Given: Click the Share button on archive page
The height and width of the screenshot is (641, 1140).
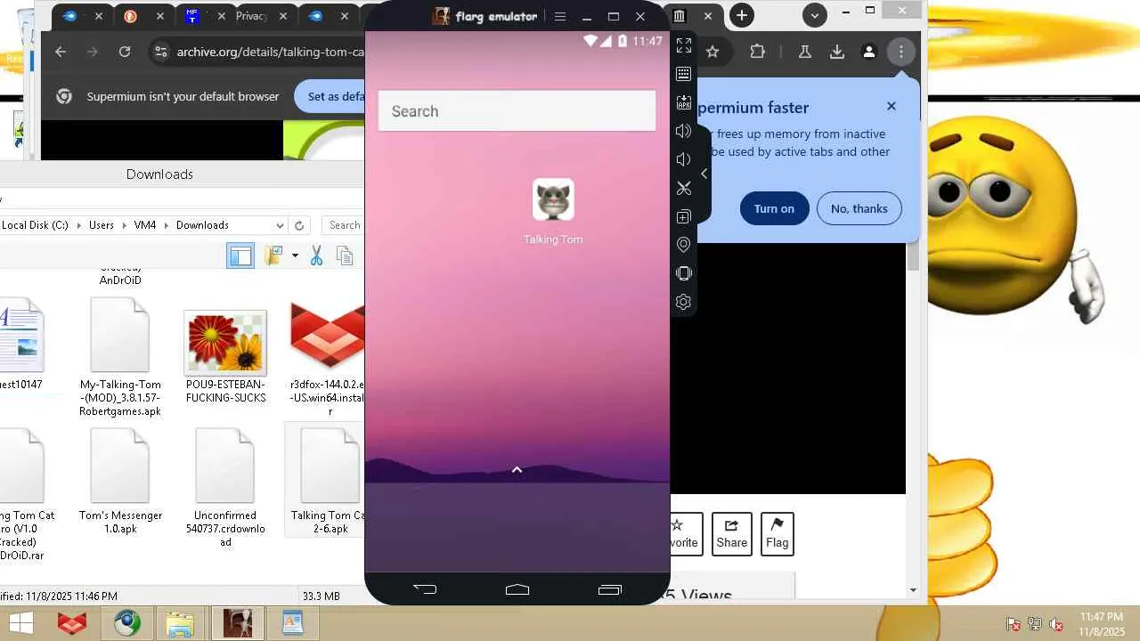Looking at the screenshot, I should 732,534.
